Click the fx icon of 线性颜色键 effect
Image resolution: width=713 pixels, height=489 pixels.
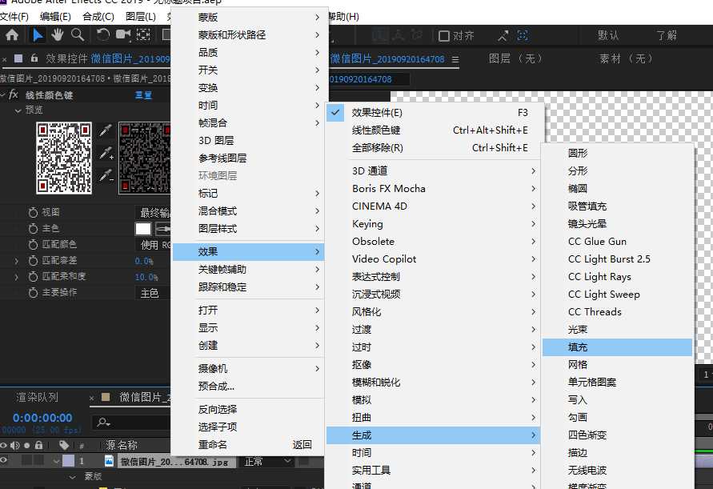pos(14,94)
